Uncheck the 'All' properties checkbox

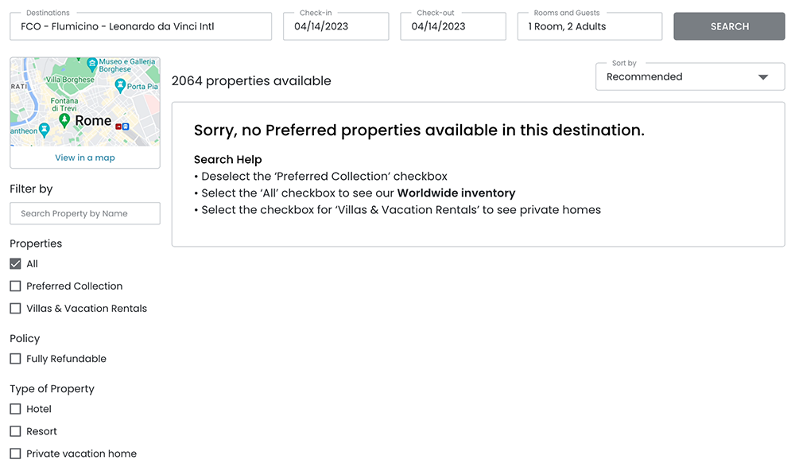(x=15, y=264)
